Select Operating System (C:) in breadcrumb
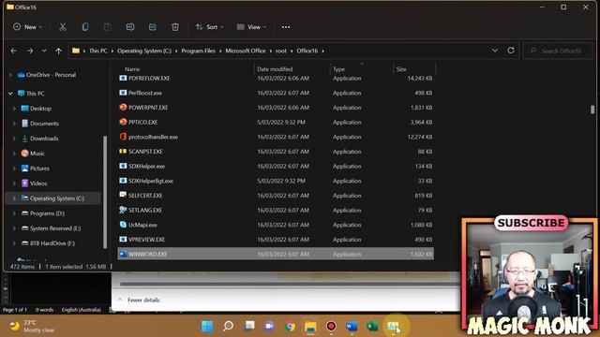The height and width of the screenshot is (337, 600). coord(144,51)
